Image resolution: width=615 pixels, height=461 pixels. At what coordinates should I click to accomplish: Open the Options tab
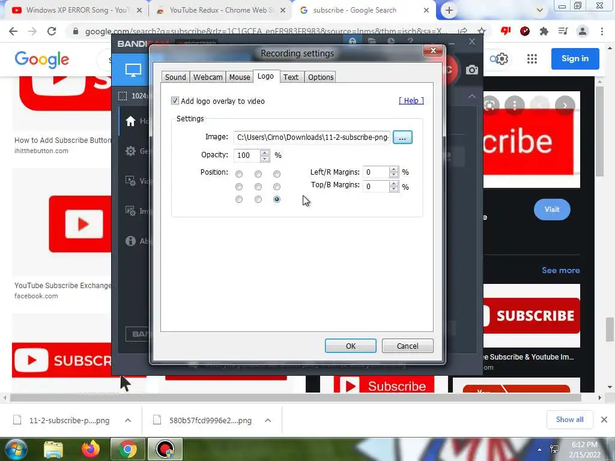(x=321, y=77)
